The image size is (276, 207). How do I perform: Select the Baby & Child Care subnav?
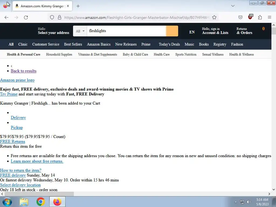point(135,54)
